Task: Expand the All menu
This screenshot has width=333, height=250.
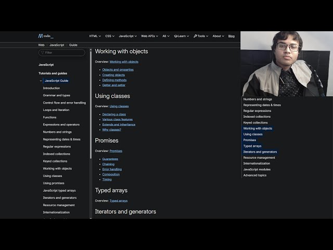Action: [x=166, y=36]
